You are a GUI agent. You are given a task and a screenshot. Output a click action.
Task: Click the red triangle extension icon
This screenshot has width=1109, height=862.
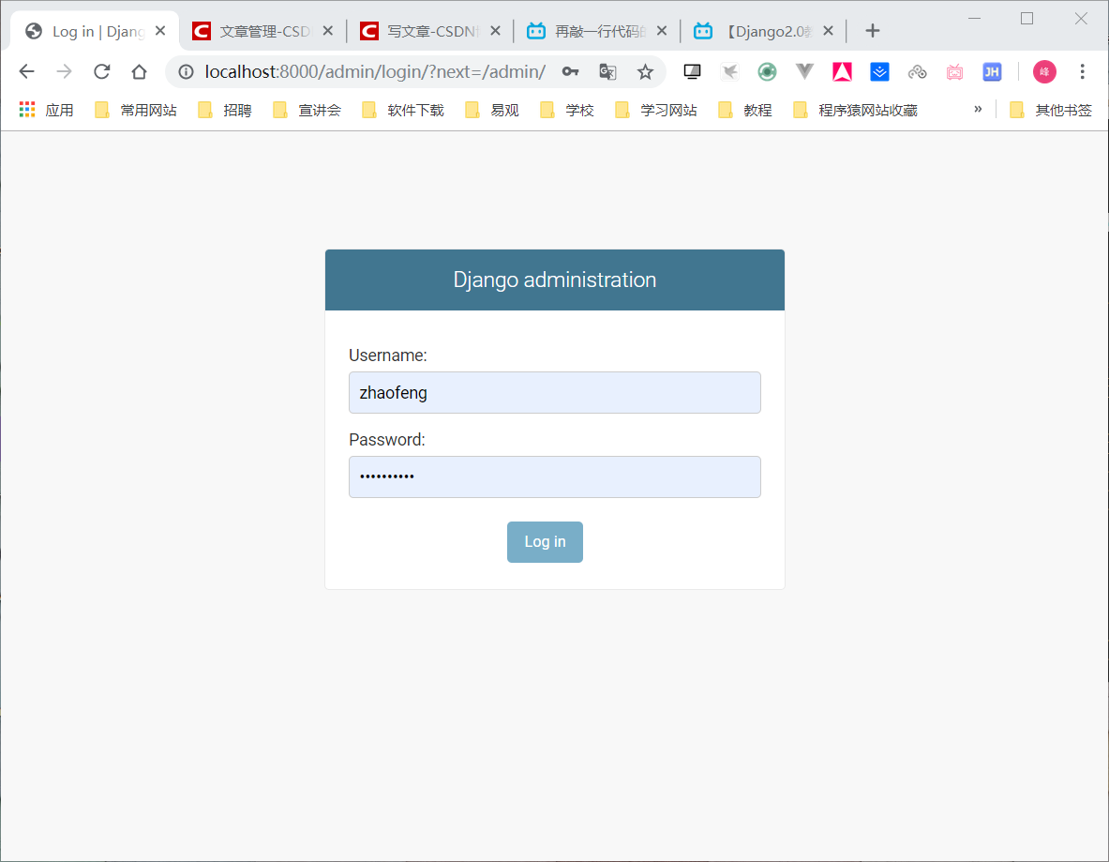(x=843, y=71)
